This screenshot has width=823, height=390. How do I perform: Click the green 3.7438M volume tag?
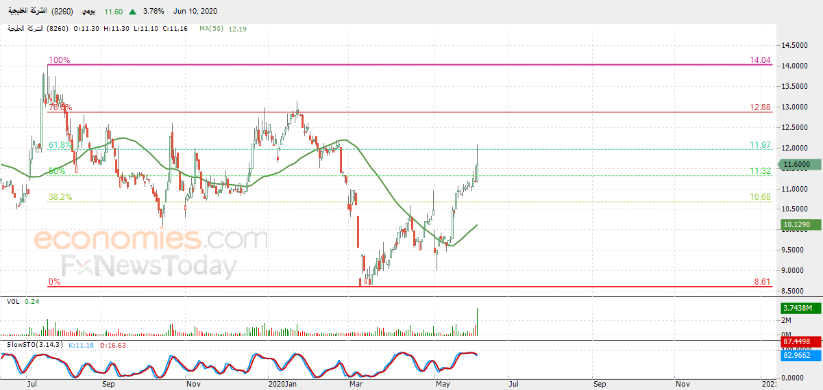pyautogui.click(x=800, y=309)
